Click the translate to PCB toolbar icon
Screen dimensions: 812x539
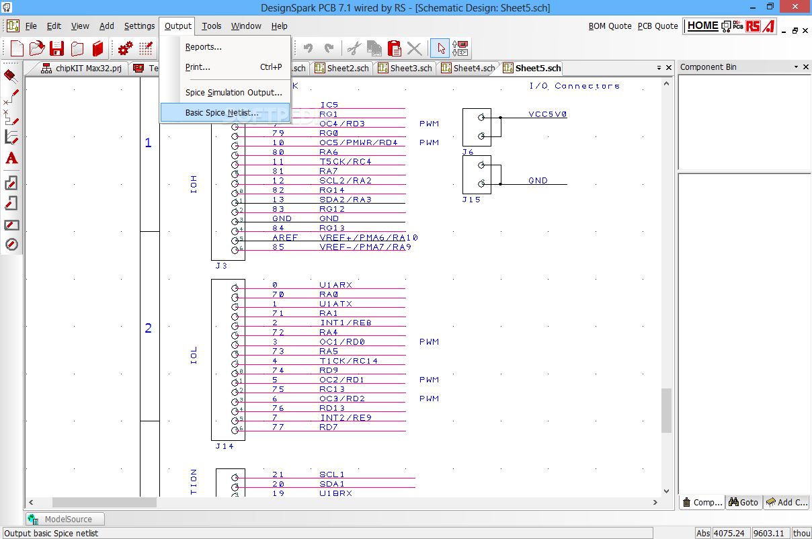click(x=461, y=48)
